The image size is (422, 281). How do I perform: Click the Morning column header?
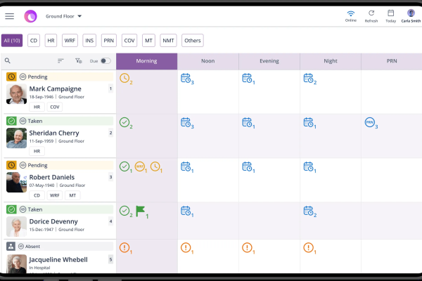click(x=146, y=61)
